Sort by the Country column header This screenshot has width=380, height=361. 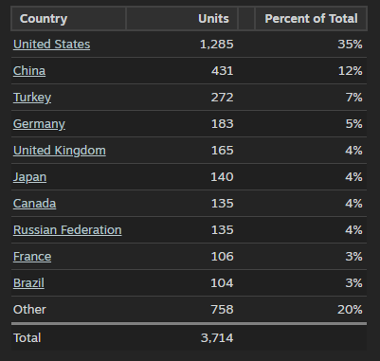(68, 19)
